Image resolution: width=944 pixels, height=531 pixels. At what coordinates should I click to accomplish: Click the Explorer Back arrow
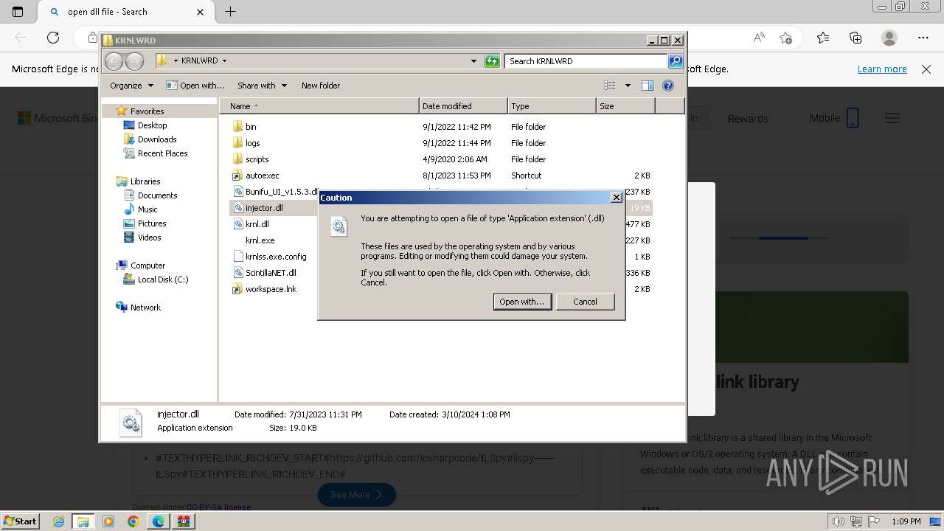tap(114, 61)
